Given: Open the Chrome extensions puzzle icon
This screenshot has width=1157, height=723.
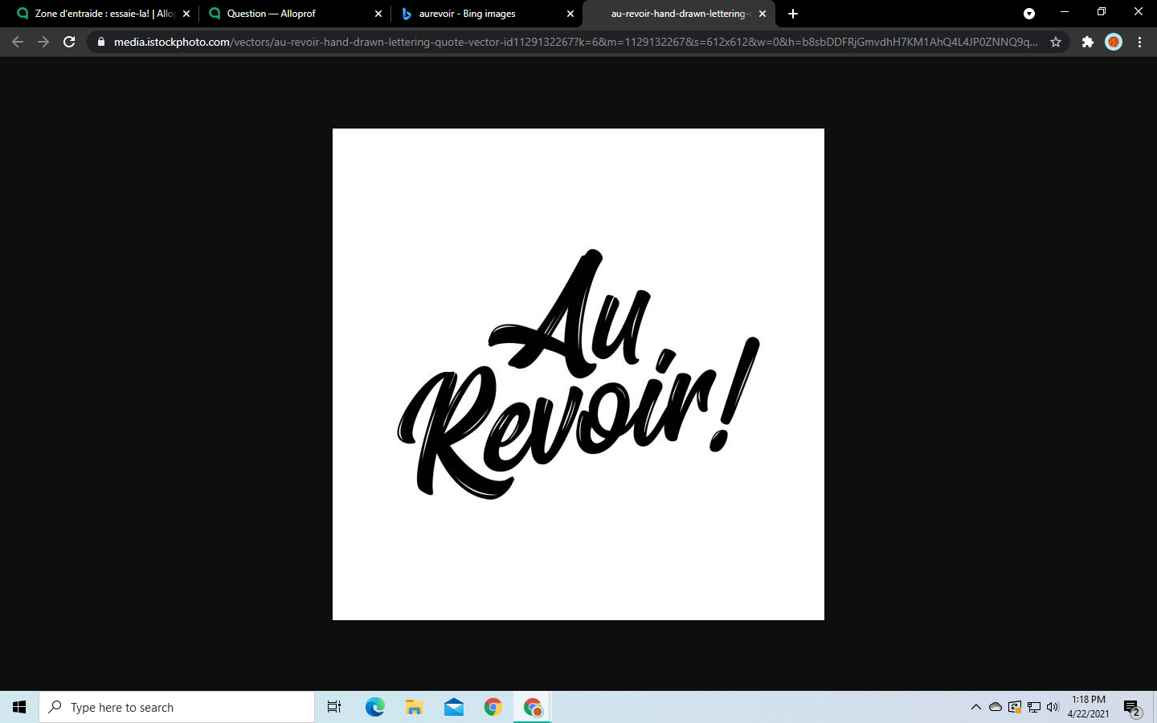Looking at the screenshot, I should [1087, 42].
